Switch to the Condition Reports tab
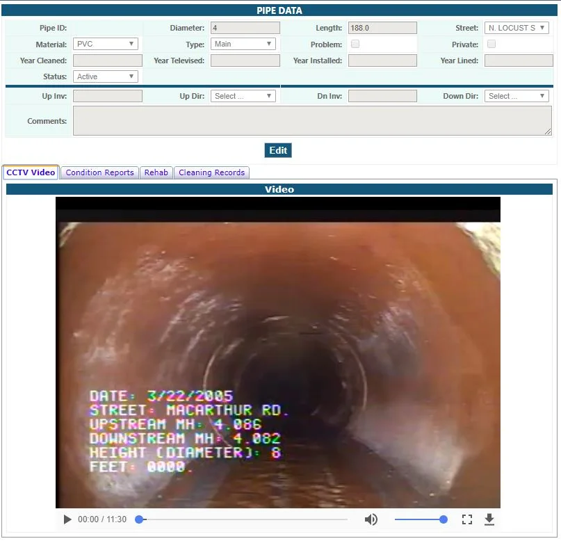Image resolution: width=561 pixels, height=541 pixels. [x=99, y=172]
